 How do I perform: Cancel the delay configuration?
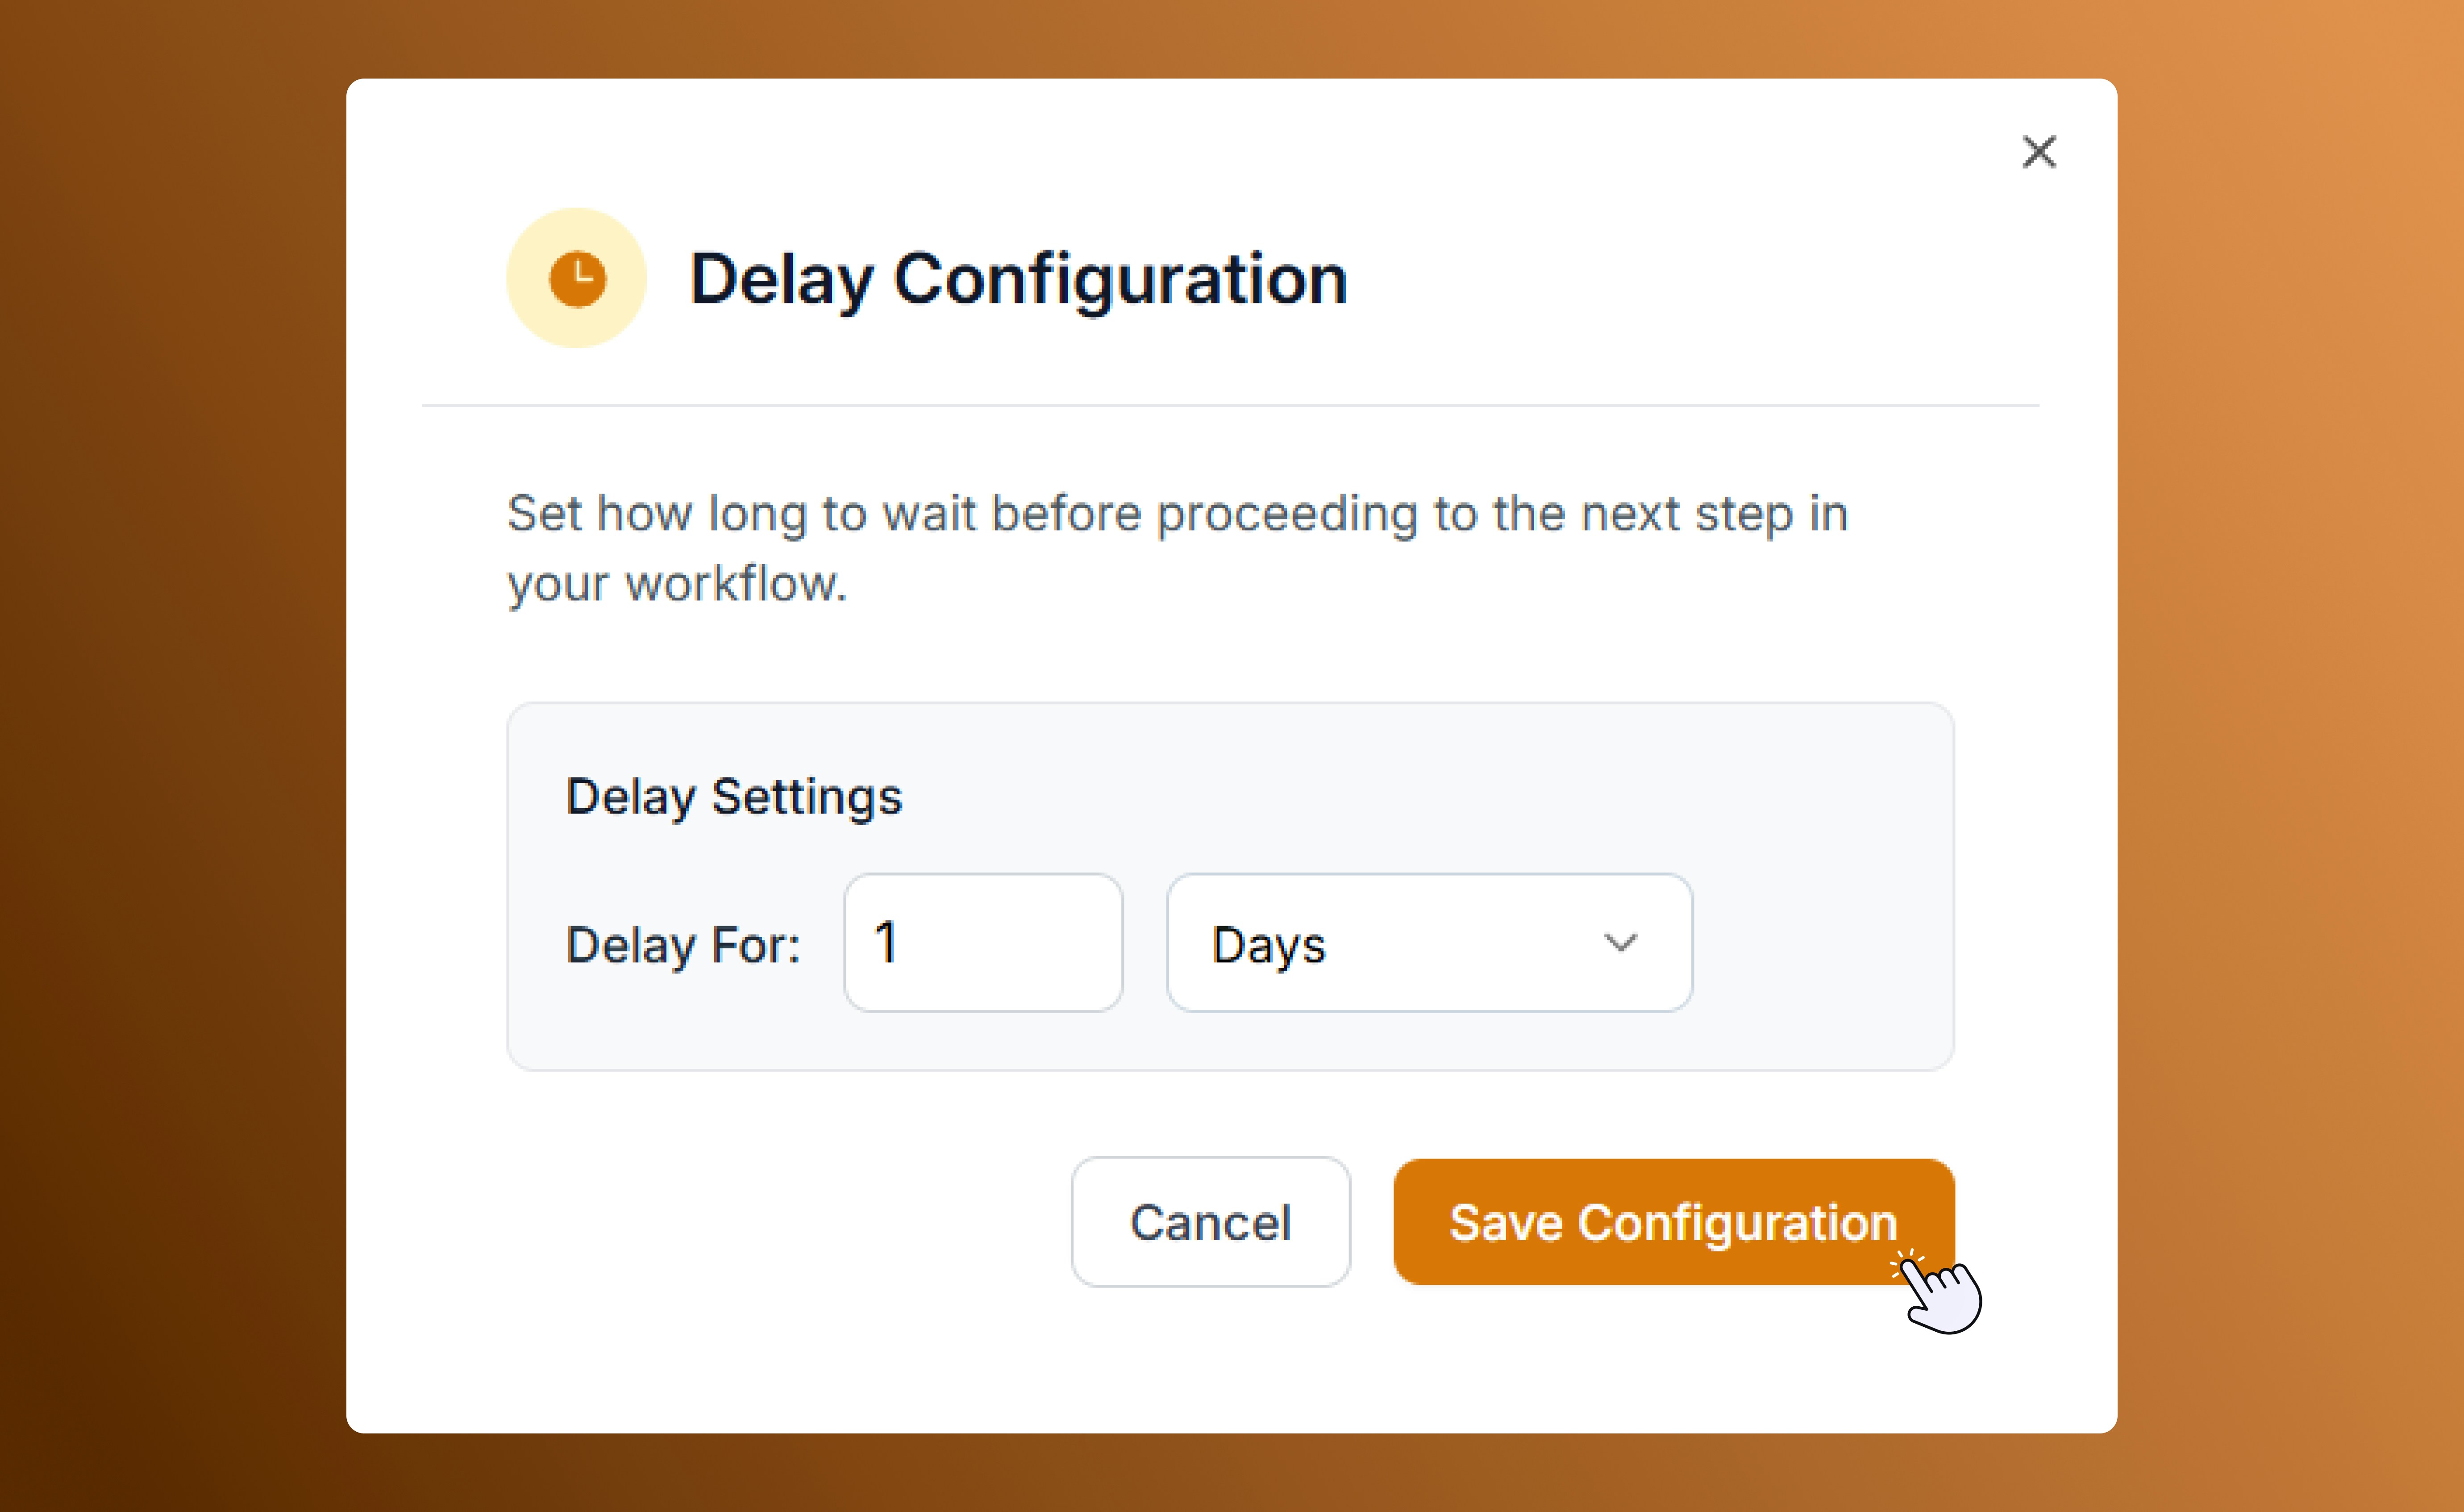tap(1210, 1221)
